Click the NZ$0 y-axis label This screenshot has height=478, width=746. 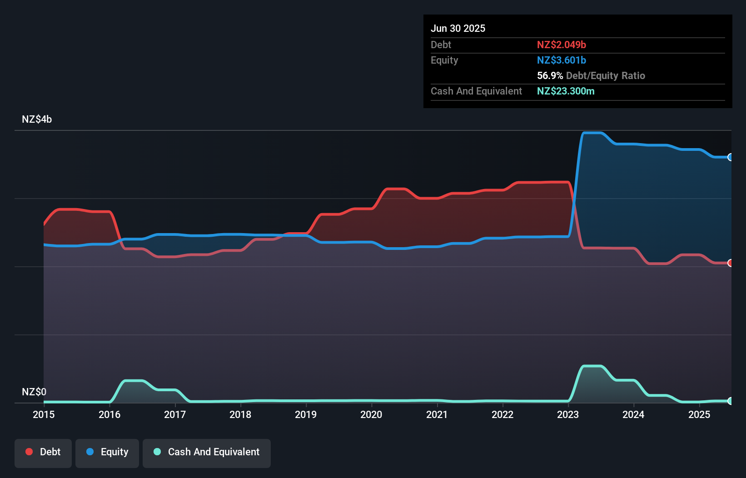[x=34, y=392]
